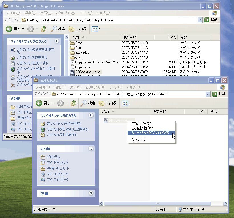The width and height of the screenshot is (234, 218).
Task: Select Examples folder icon in file list
Action: pyautogui.click(x=72, y=53)
